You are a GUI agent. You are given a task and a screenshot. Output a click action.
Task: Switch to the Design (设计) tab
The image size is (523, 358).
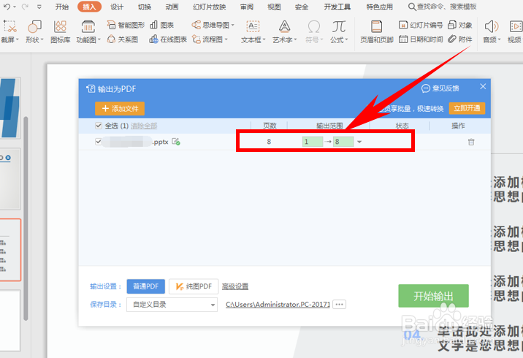coord(117,7)
